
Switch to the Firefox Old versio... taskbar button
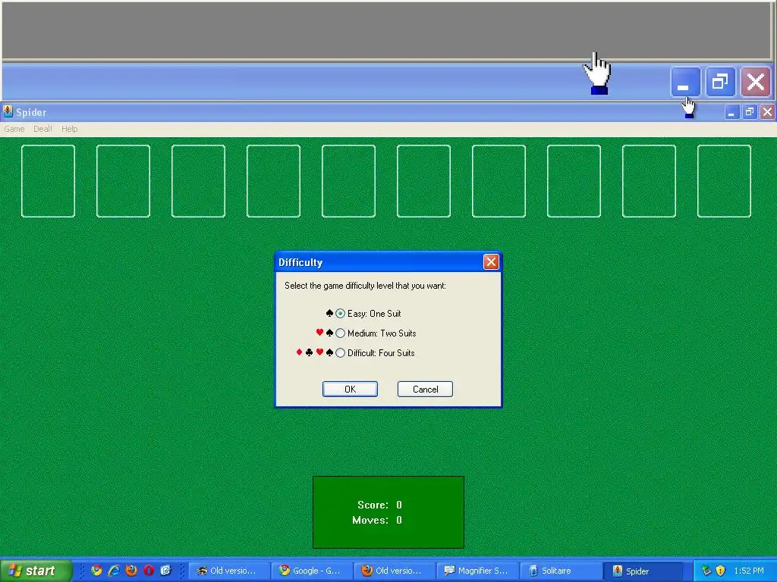[x=395, y=571]
